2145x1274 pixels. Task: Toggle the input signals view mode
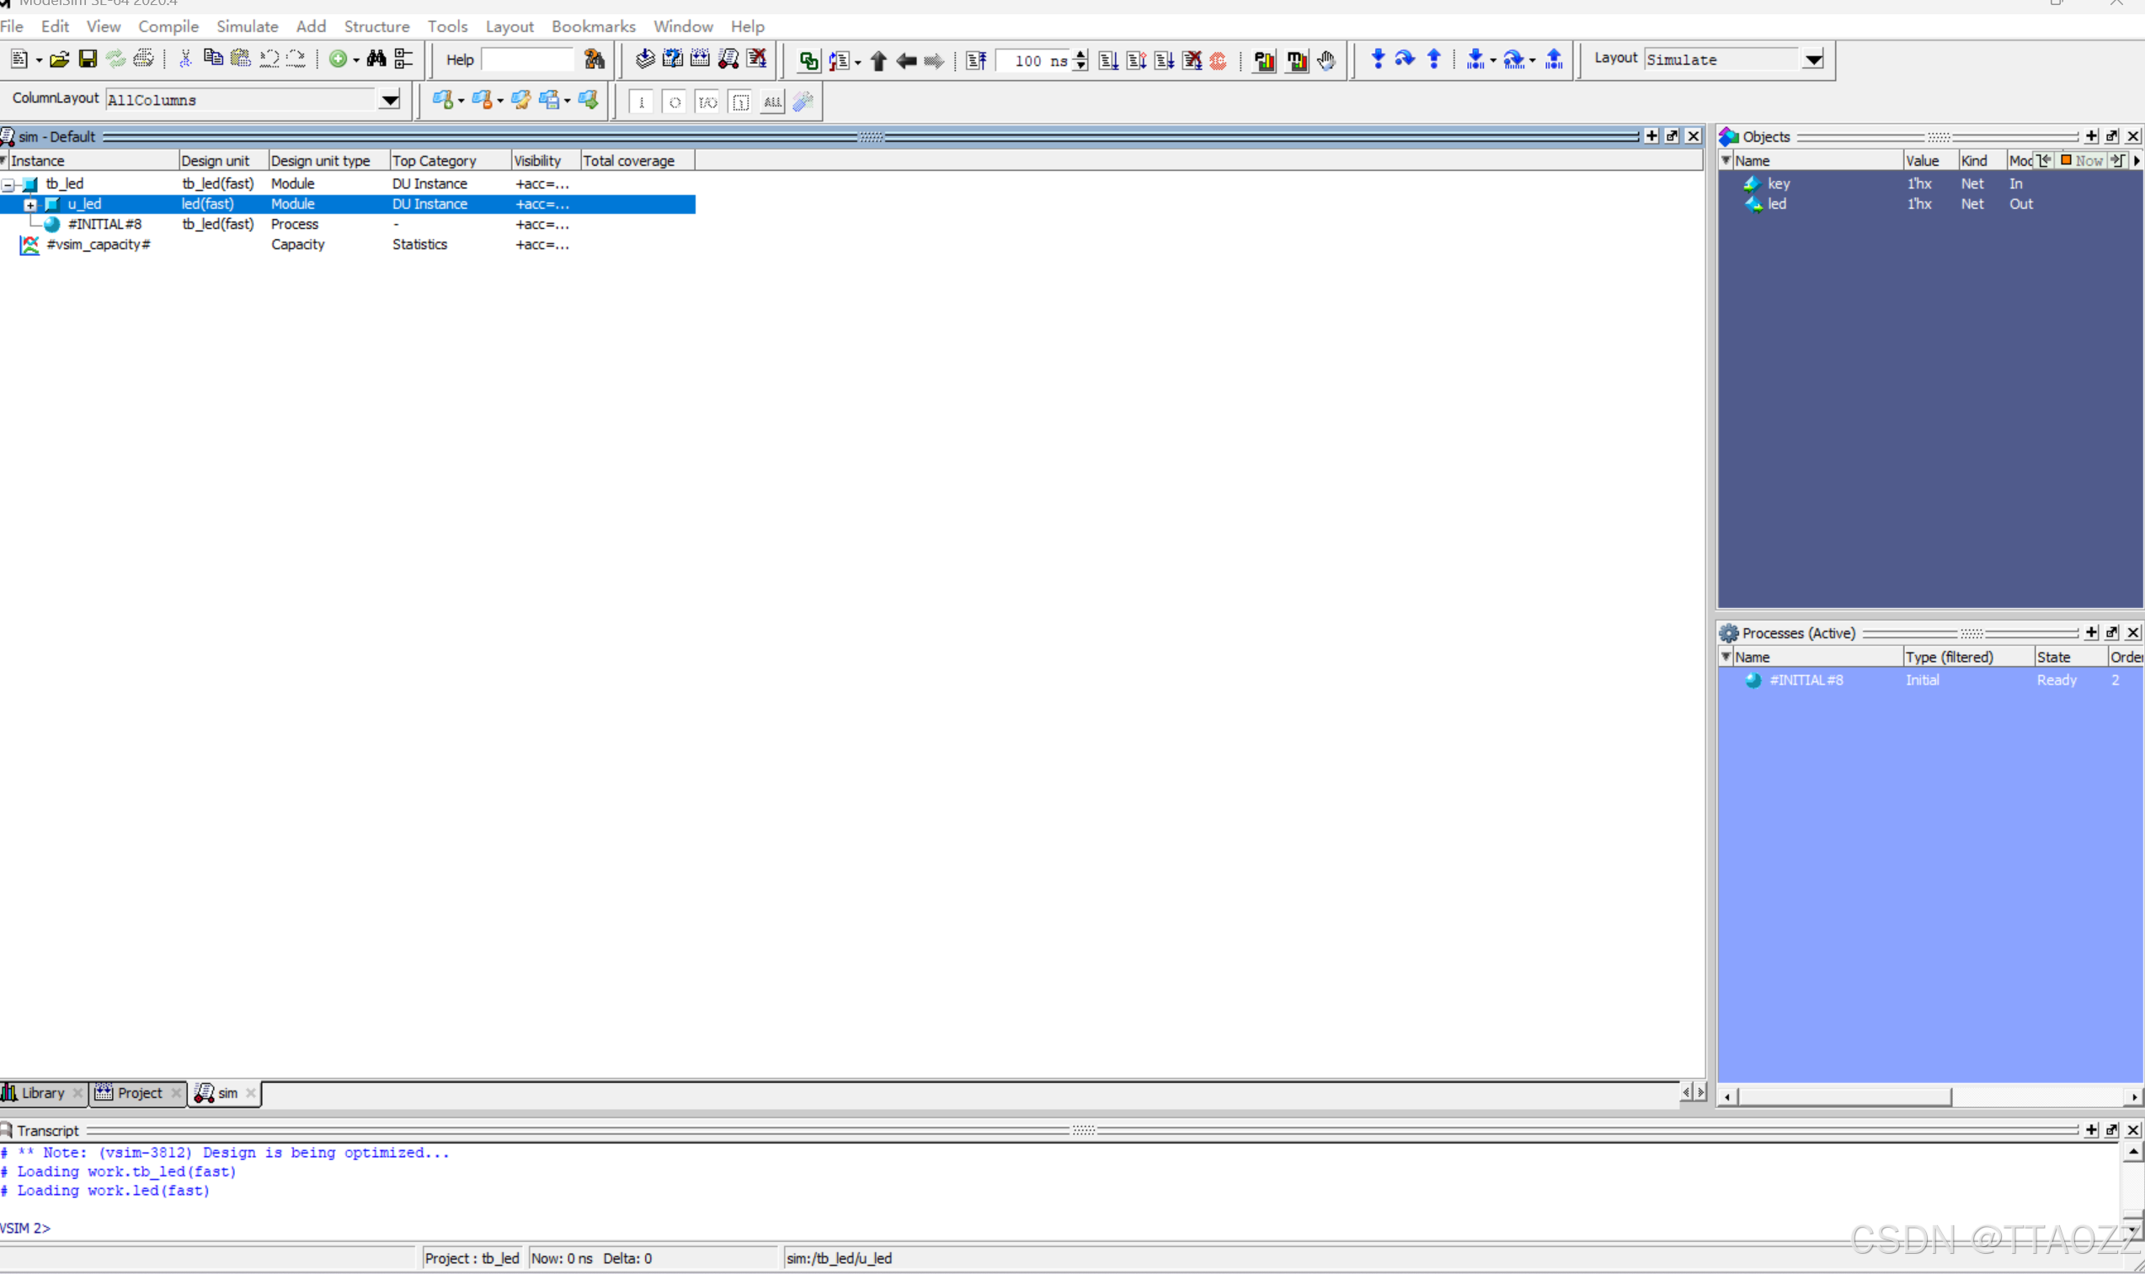(x=642, y=101)
